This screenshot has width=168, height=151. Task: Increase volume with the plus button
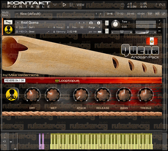point(155,32)
